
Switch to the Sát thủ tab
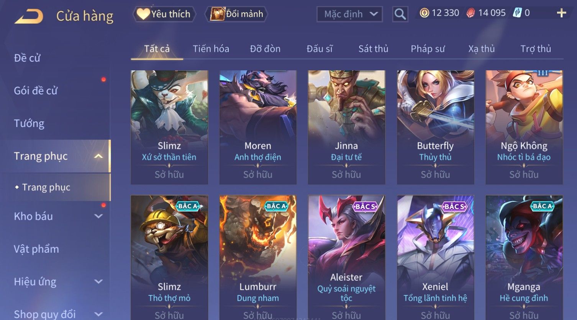click(x=373, y=49)
